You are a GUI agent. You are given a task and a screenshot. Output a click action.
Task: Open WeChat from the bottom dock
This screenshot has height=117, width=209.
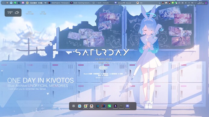pyautogui.click(x=109, y=106)
